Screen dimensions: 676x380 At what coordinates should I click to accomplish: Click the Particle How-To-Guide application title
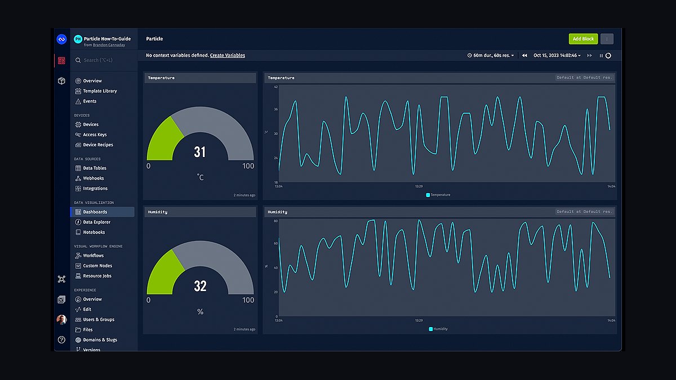click(x=107, y=39)
